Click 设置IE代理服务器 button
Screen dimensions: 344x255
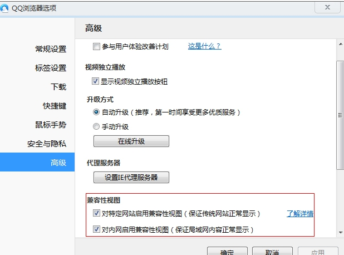(131, 177)
